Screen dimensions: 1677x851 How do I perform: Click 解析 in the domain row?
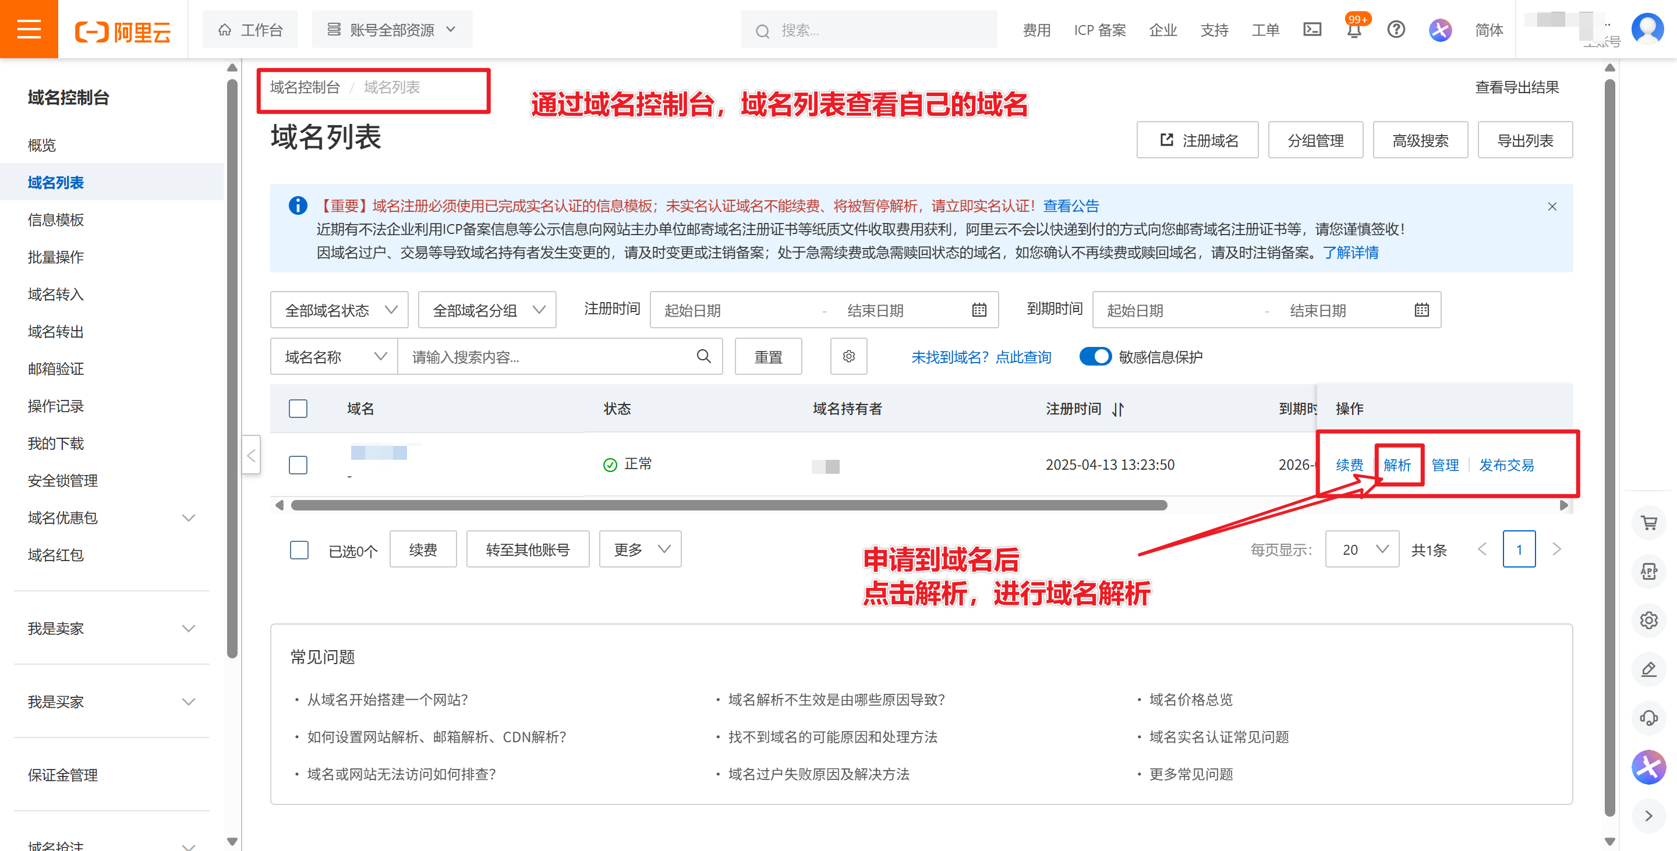tap(1397, 465)
